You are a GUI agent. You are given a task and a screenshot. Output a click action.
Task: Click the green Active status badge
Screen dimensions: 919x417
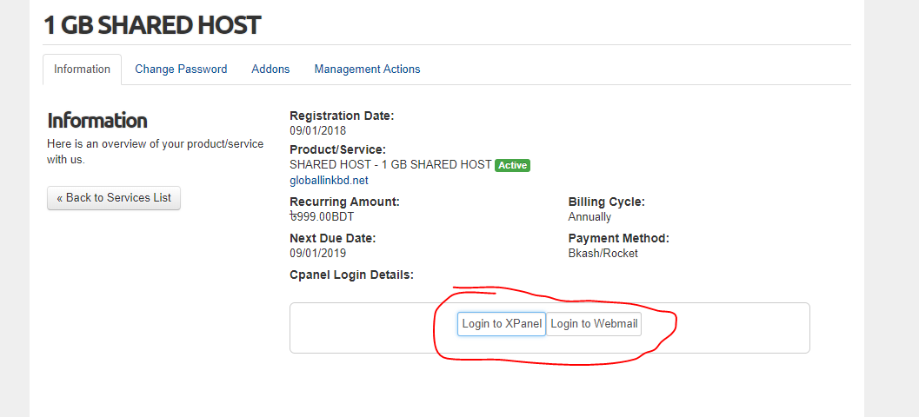(x=512, y=165)
